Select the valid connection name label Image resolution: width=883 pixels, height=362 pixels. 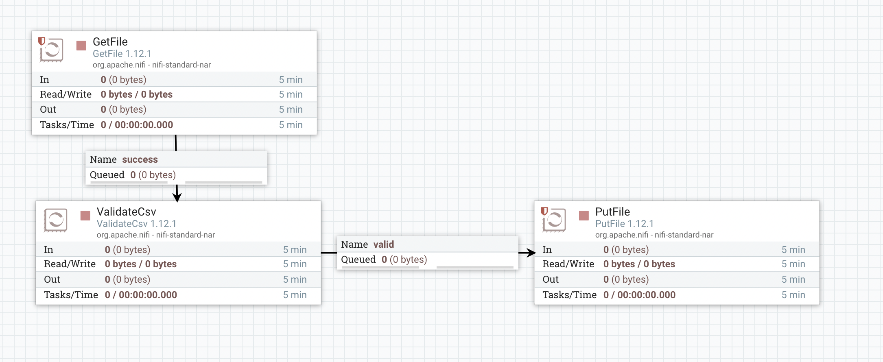(x=384, y=244)
